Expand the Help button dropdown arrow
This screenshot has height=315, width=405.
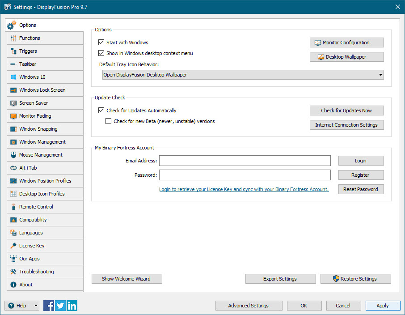[36, 306]
